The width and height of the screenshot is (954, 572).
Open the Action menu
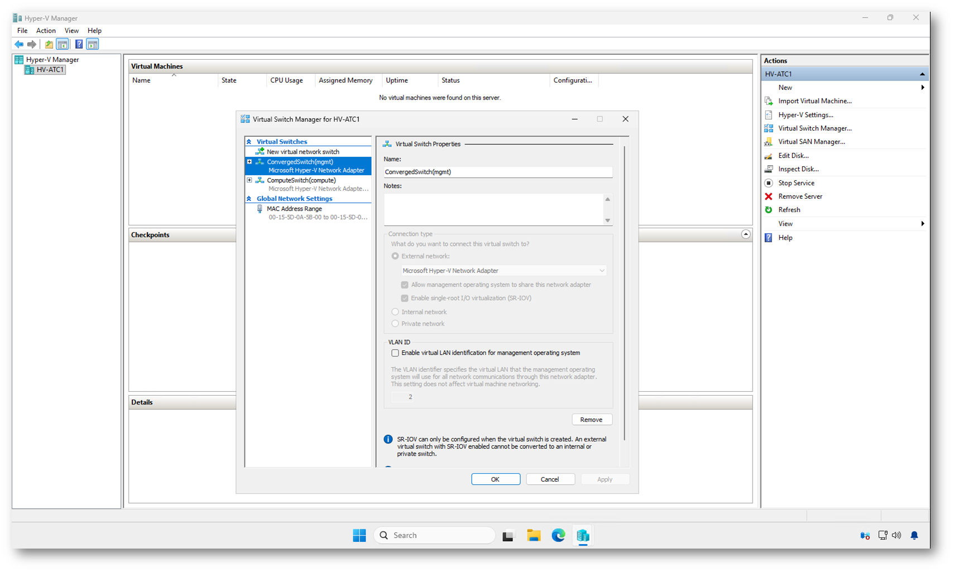(46, 31)
